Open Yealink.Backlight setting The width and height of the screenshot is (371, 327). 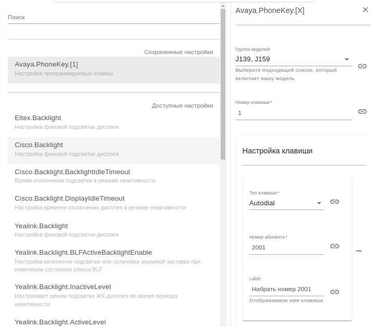point(113,230)
